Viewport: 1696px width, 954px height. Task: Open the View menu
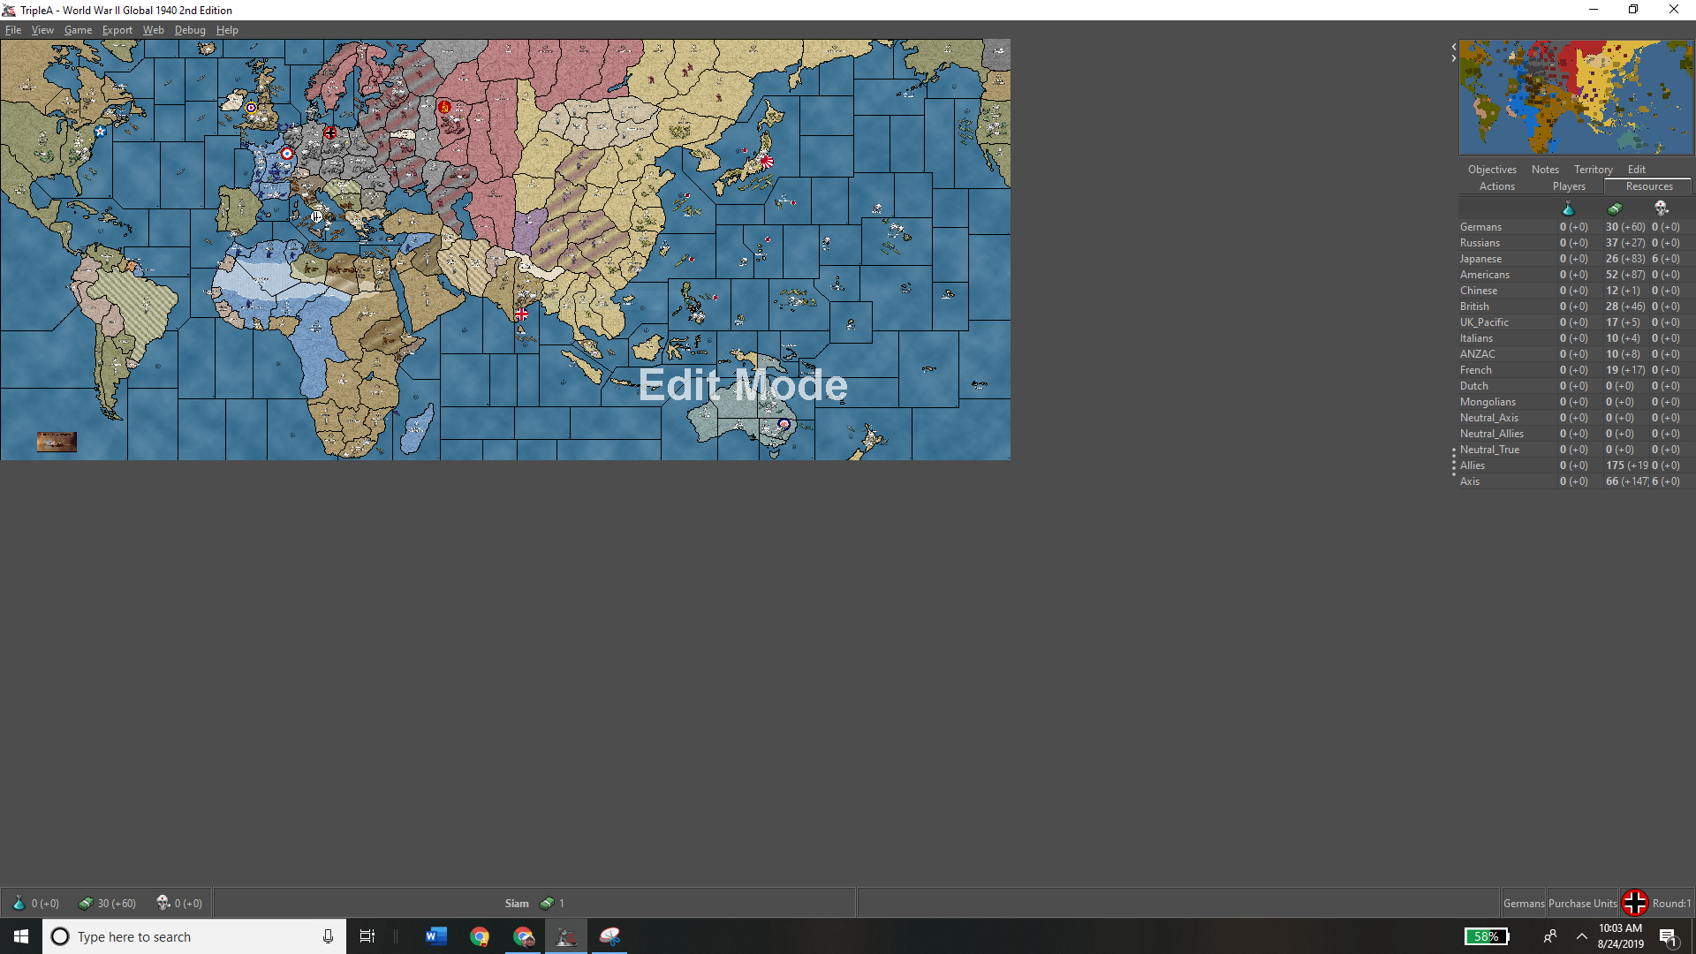[42, 30]
